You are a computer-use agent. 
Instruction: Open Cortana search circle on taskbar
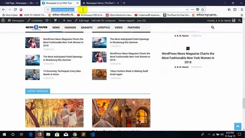[x=13, y=135]
